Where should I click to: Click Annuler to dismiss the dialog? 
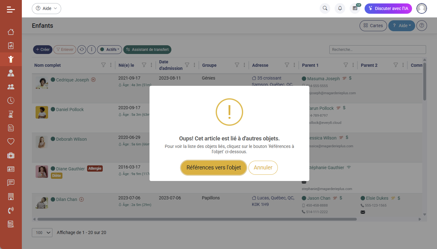[263, 168]
